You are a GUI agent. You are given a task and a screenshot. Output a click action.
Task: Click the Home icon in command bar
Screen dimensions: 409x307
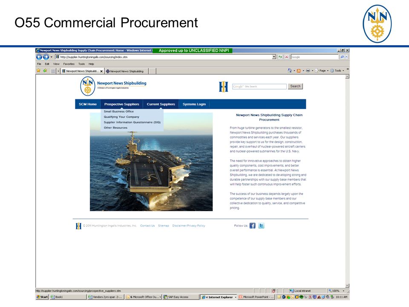tap(290, 71)
